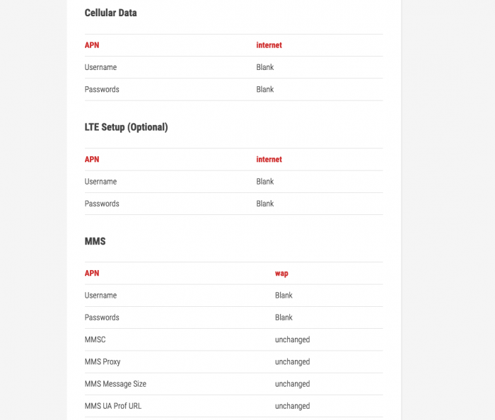Click the Username label under Cellular Data
The image size is (495, 420).
[100, 67]
